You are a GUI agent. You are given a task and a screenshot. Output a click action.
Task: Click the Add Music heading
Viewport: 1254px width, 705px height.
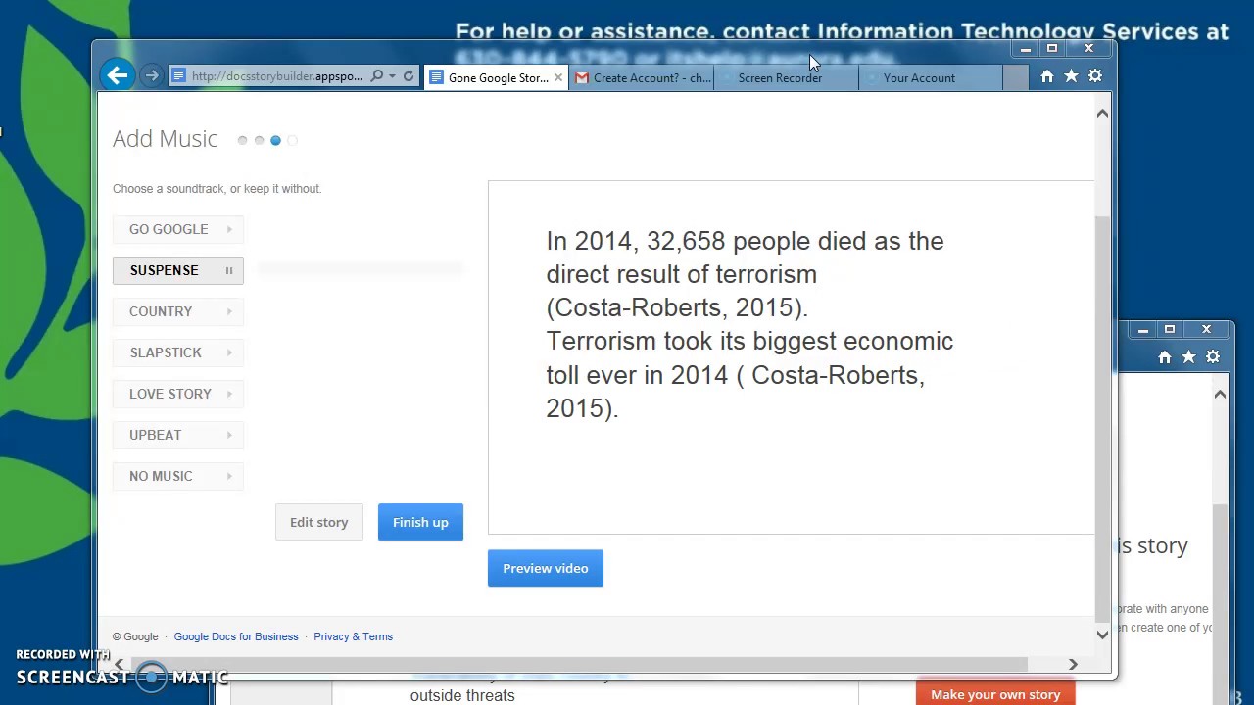point(165,139)
